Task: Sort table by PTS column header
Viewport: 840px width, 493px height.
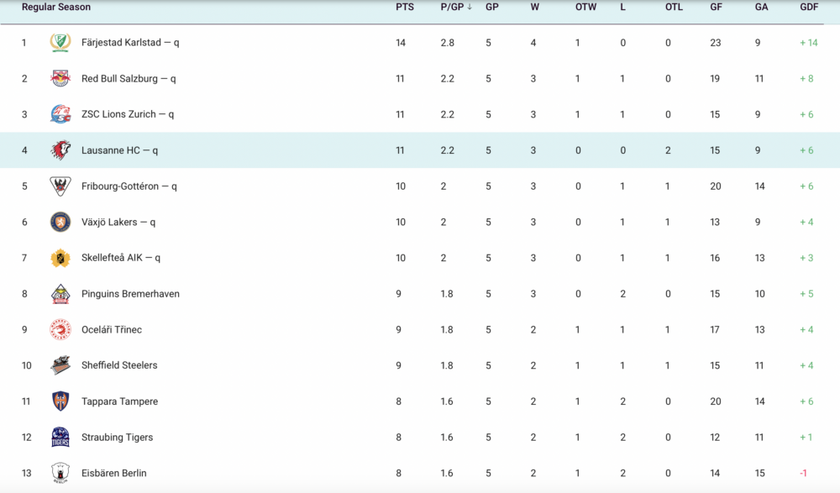Action: pyautogui.click(x=405, y=7)
